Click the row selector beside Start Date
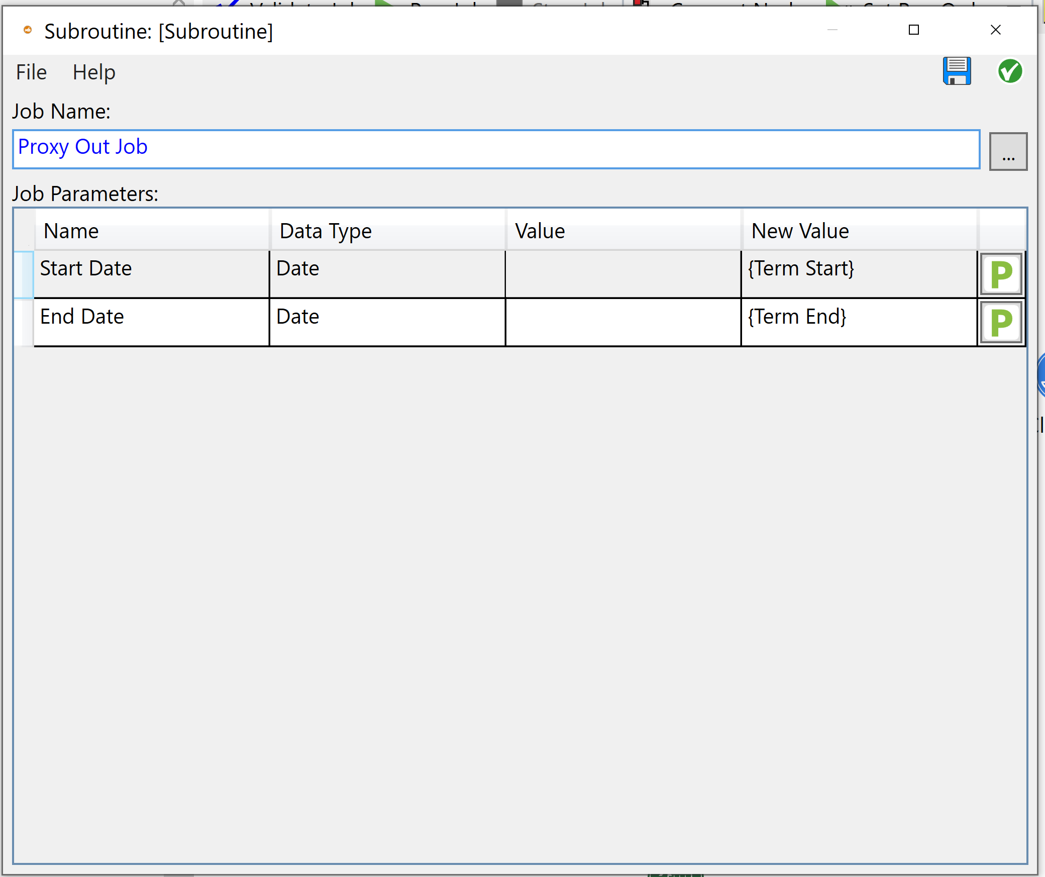This screenshot has height=877, width=1045. coord(24,274)
